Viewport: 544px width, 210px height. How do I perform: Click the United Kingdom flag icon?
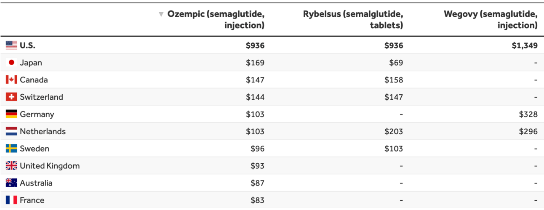point(11,166)
